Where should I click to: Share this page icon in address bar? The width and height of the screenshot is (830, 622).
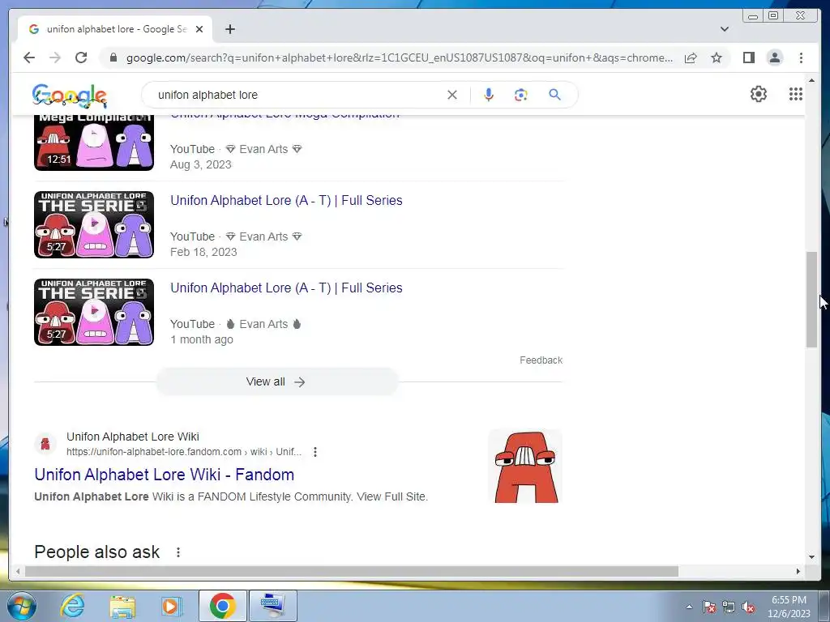[x=691, y=58]
